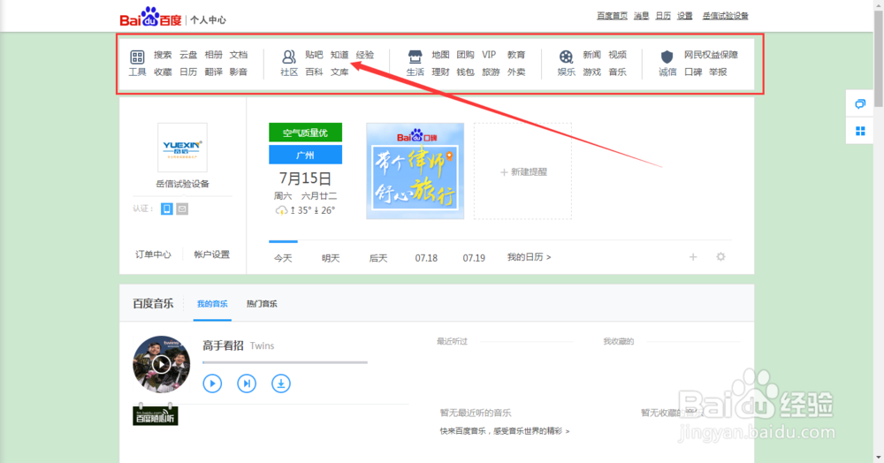Open the 娱乐 entertainment film-reel icon
Screen dimensions: 884x463
[x=566, y=57]
